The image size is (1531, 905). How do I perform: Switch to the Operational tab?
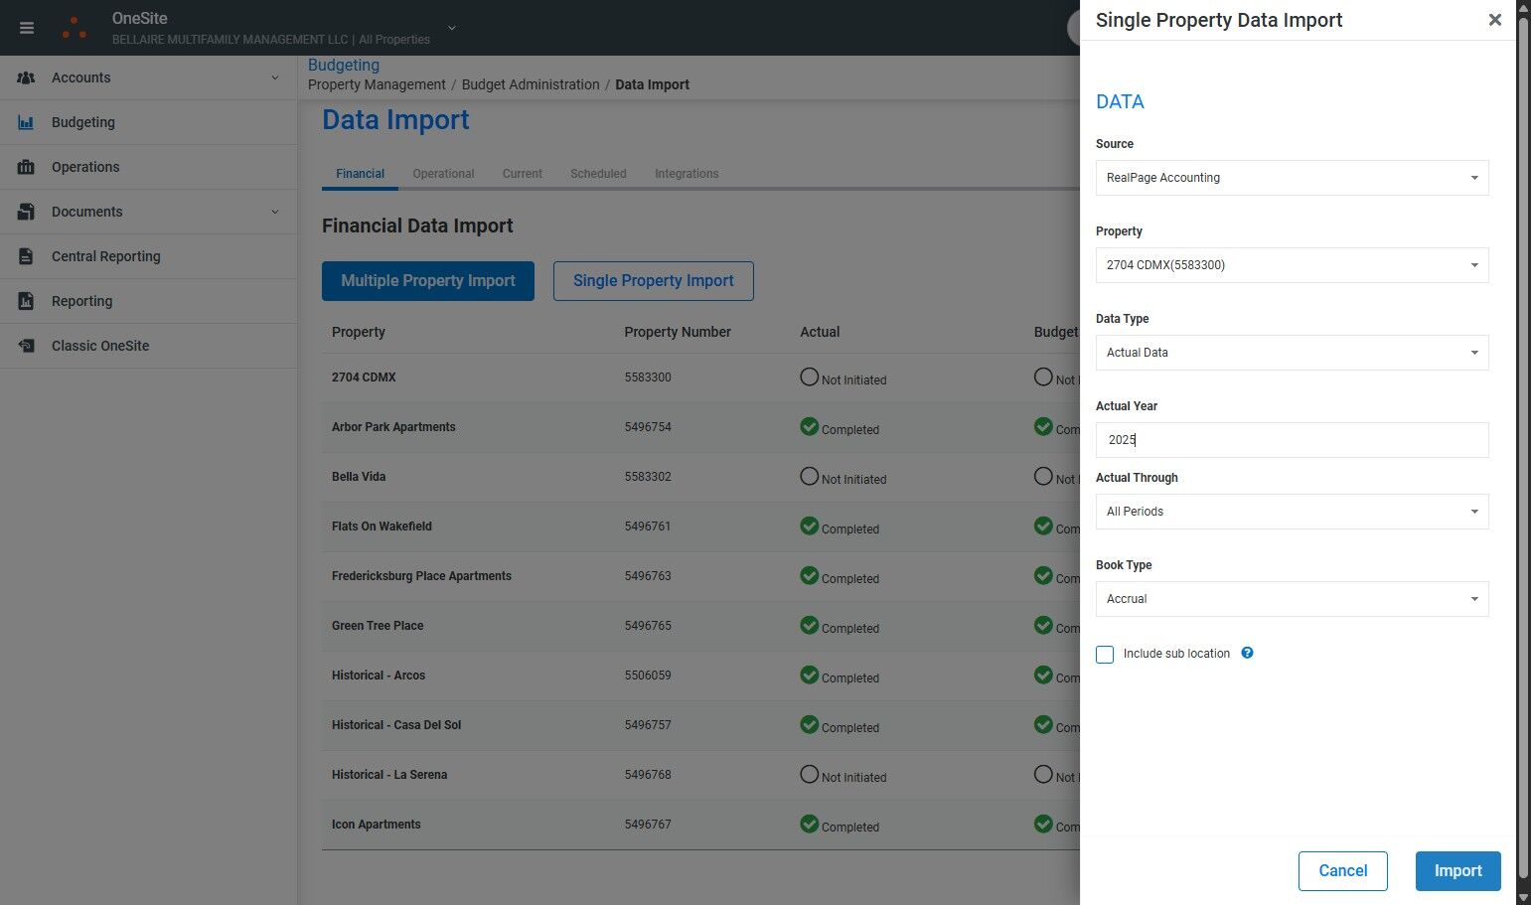point(443,174)
